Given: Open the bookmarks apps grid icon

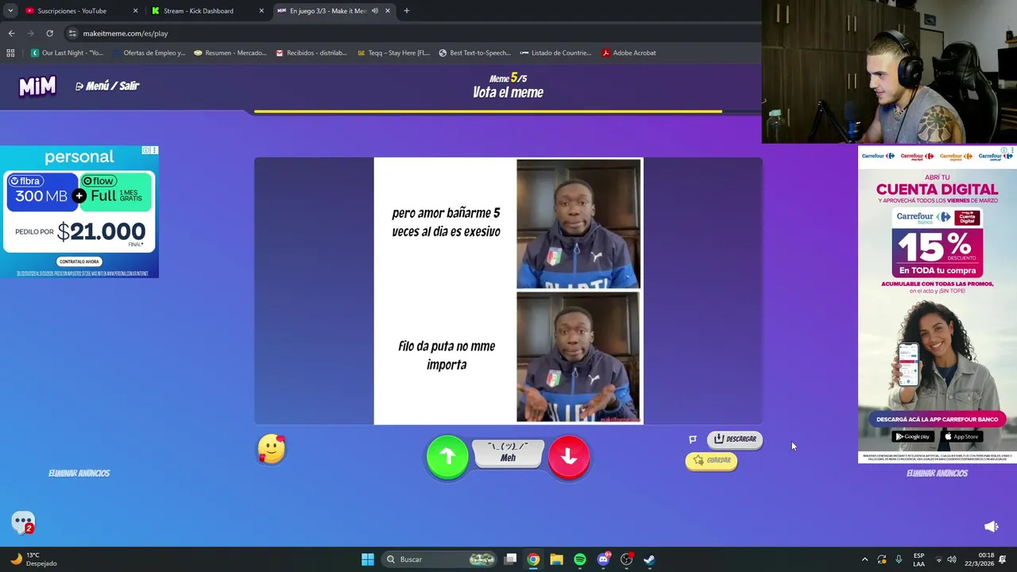Looking at the screenshot, I should pyautogui.click(x=10, y=53).
